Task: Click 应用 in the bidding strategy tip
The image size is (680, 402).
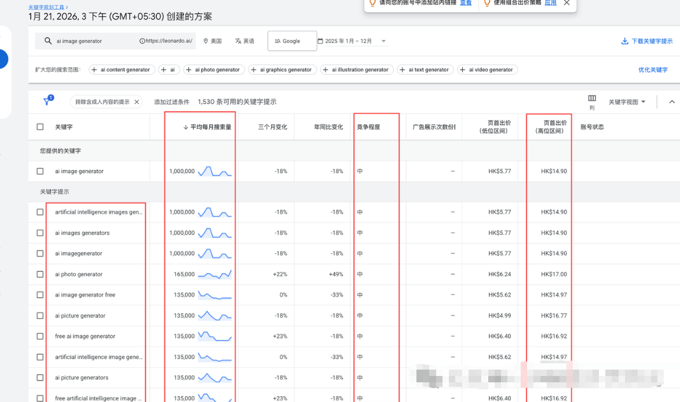Action: [550, 2]
